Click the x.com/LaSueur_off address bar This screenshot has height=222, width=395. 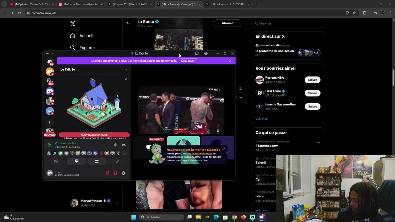[185, 13]
